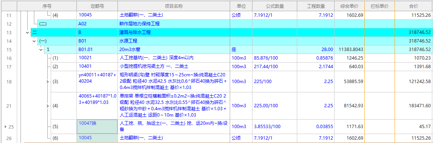Click the row 25 current-row indicator arrow
This screenshot has width=433, height=143.
(x=5, y=127)
